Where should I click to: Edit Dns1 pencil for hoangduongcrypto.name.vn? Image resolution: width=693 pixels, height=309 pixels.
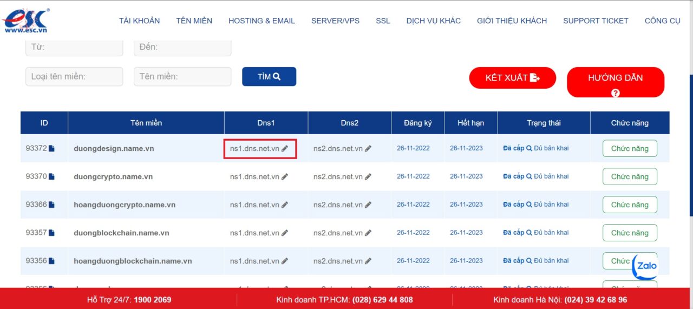(285, 205)
